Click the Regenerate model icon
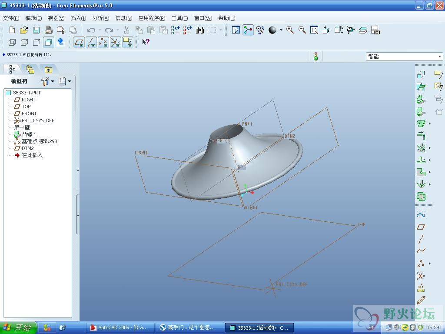 (175, 30)
